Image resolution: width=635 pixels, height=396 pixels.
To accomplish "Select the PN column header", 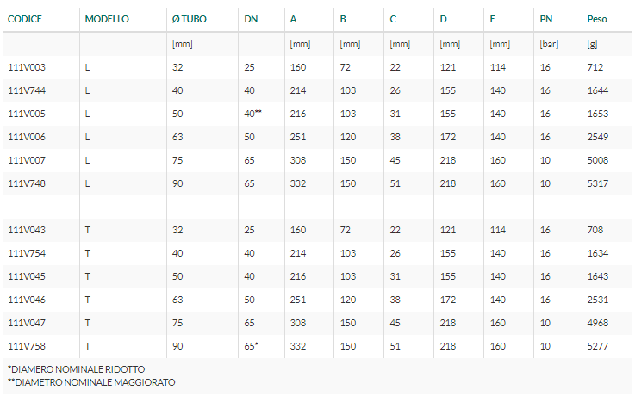I will (546, 19).
